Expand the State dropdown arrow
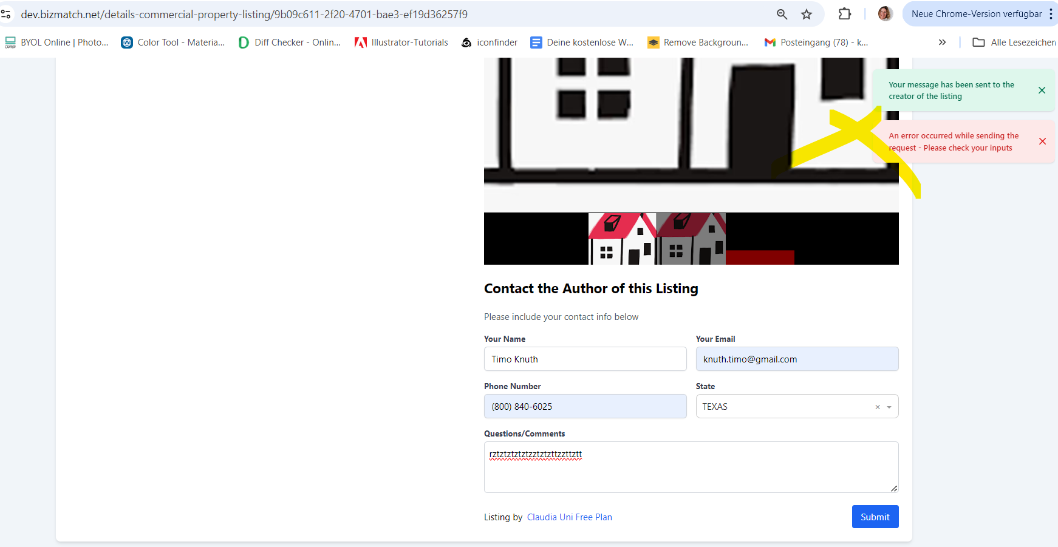Screen dimensions: 1058x547 (889, 407)
